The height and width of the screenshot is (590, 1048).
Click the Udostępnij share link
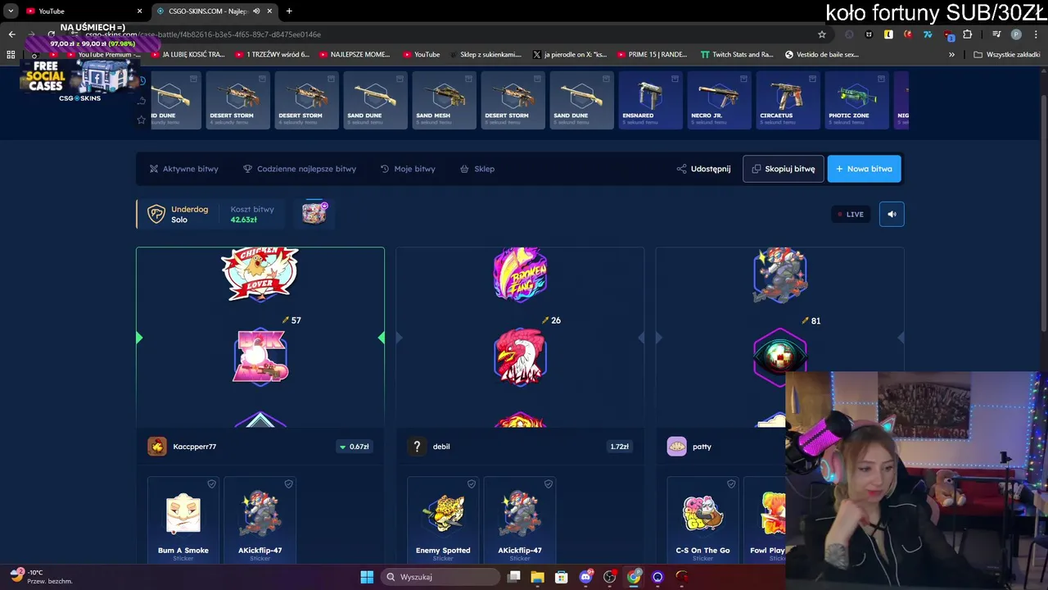(x=703, y=169)
